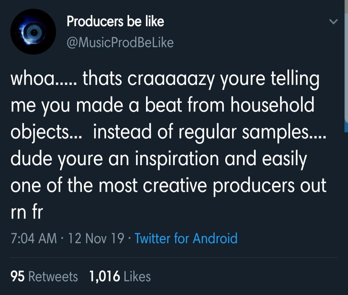Open the Producers be like profile picture
The width and height of the screenshot is (348, 295).
(33, 32)
